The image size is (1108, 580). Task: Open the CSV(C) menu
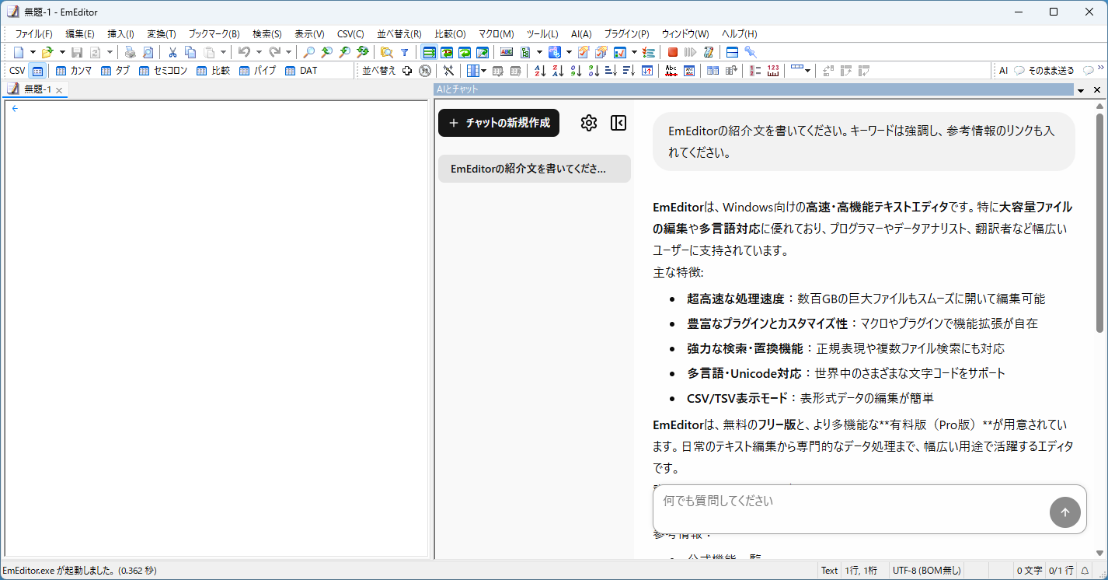(x=351, y=33)
